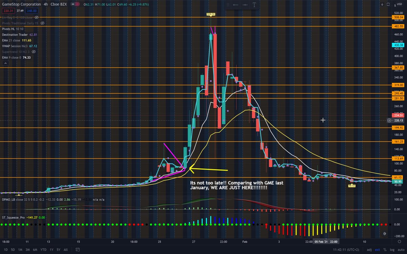Click the 161.25 orange price label

pyautogui.click(x=398, y=142)
